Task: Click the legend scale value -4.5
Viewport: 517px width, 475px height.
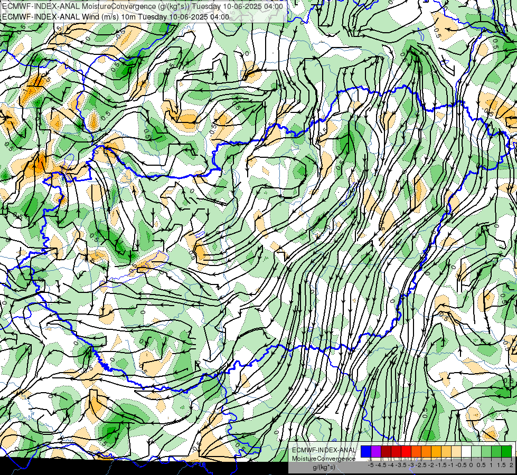Action: 380,465
